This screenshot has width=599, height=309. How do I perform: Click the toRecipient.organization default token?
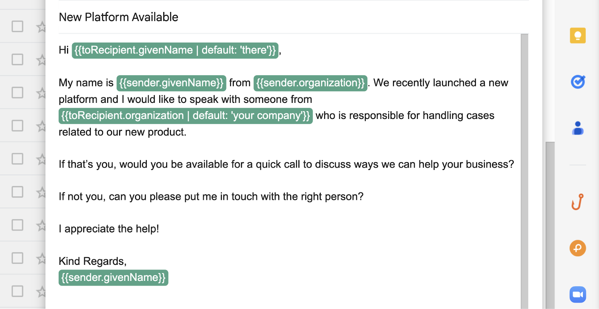tap(185, 116)
